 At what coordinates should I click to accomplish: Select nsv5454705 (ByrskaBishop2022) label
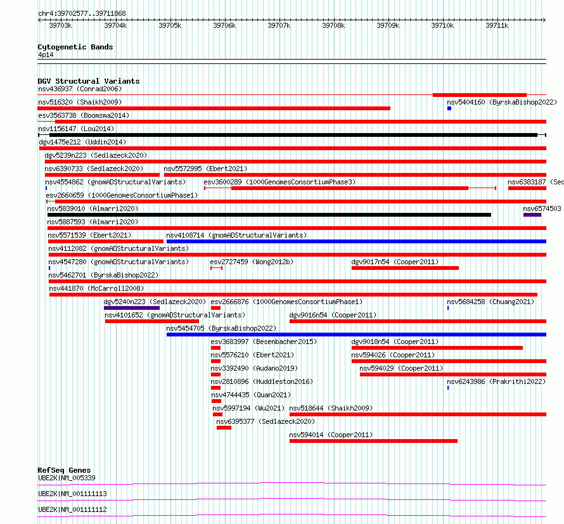[221, 328]
